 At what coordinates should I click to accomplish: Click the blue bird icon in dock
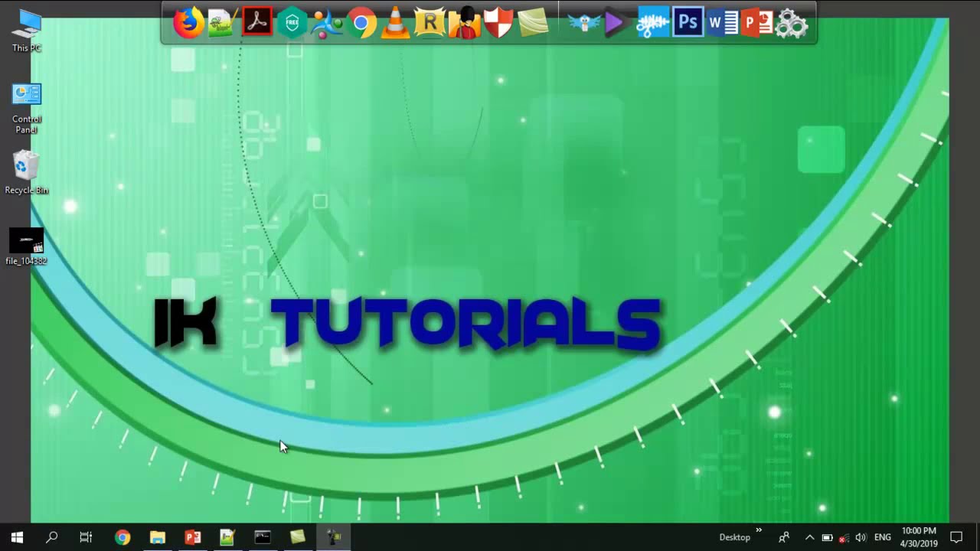[x=584, y=23]
